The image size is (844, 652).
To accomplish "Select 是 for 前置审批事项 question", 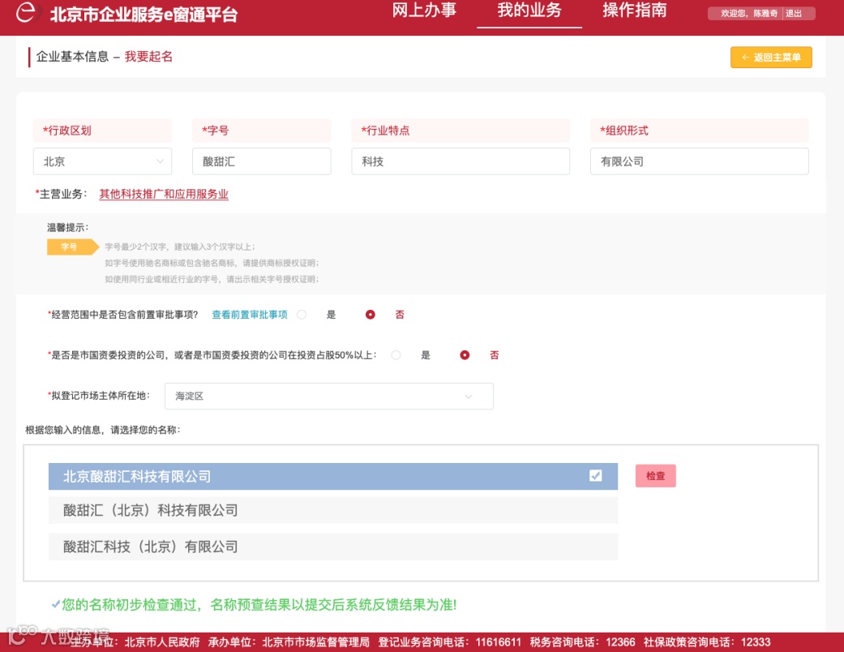I will (302, 315).
